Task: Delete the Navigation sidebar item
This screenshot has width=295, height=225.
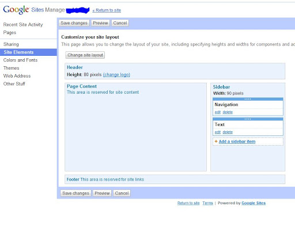Action: (x=228, y=112)
